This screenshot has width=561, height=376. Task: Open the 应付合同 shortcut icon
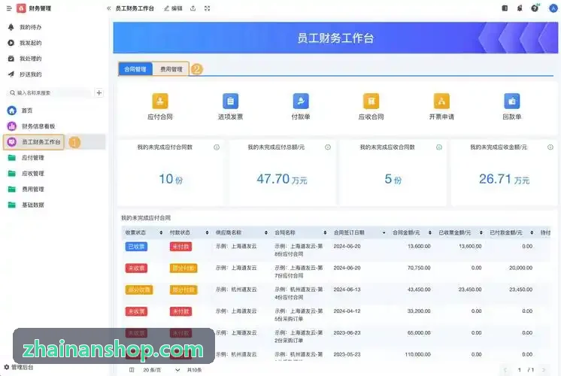click(x=160, y=102)
